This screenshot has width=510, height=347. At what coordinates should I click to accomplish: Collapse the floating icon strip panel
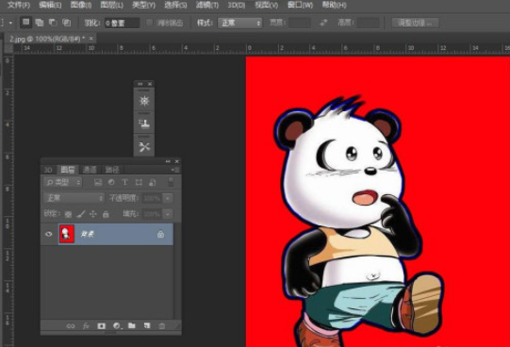point(140,84)
